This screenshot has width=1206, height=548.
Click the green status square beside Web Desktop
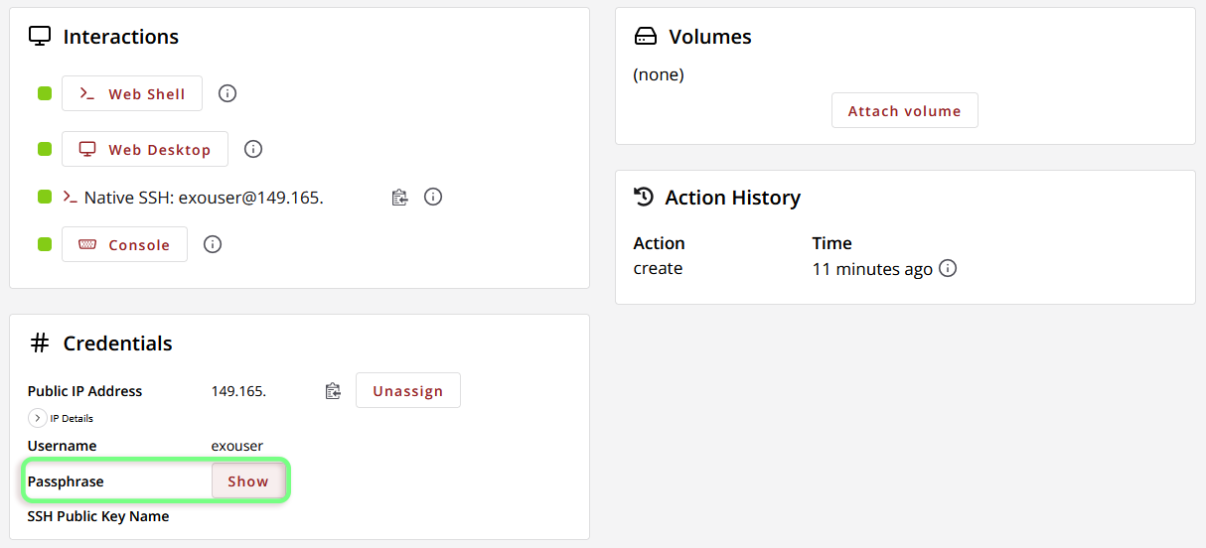[x=45, y=149]
